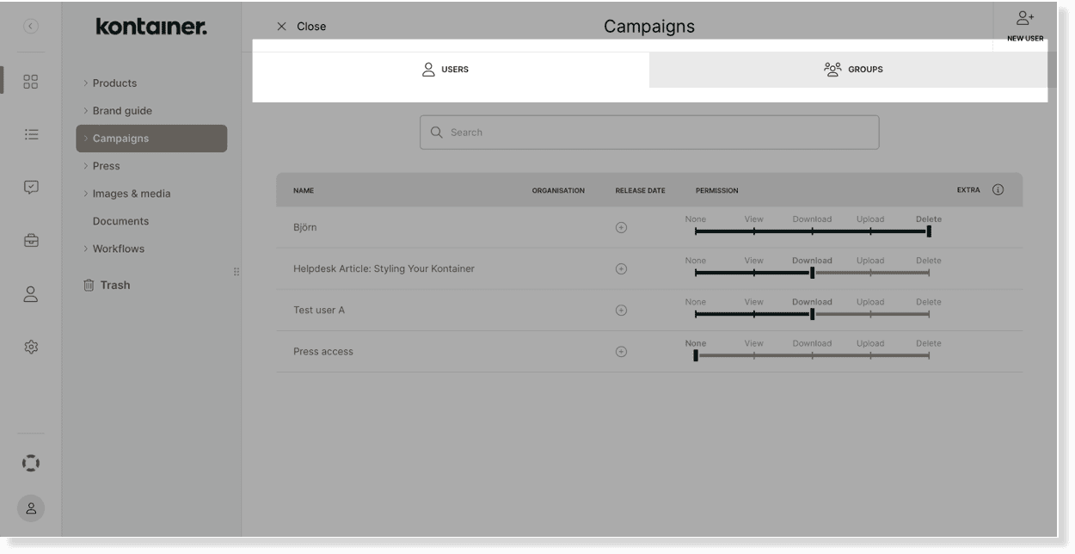
Task: Open the info icon next to Extra
Action: click(998, 189)
